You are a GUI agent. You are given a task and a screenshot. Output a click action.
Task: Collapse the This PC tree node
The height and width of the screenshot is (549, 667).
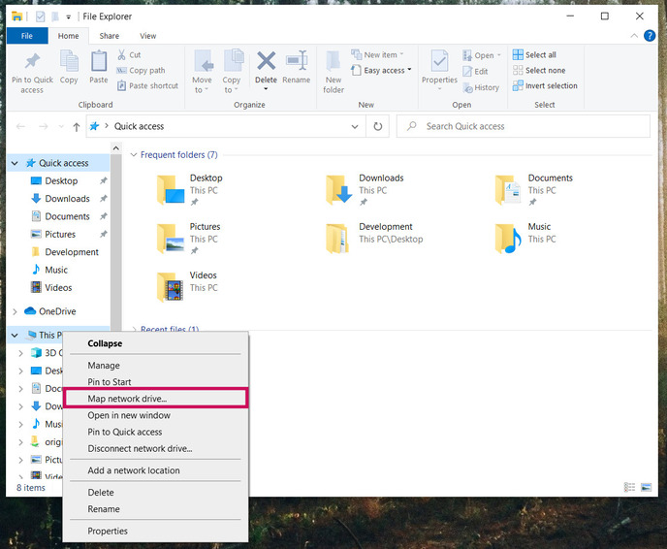(15, 336)
